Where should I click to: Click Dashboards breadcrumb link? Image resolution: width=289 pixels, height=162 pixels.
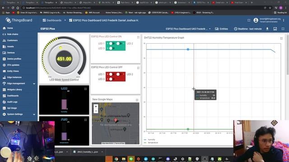[52, 20]
